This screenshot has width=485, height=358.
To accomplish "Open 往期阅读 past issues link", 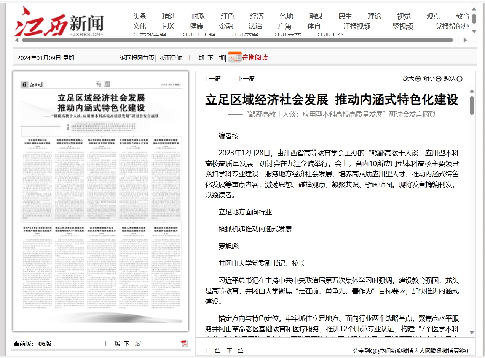I will (x=255, y=58).
